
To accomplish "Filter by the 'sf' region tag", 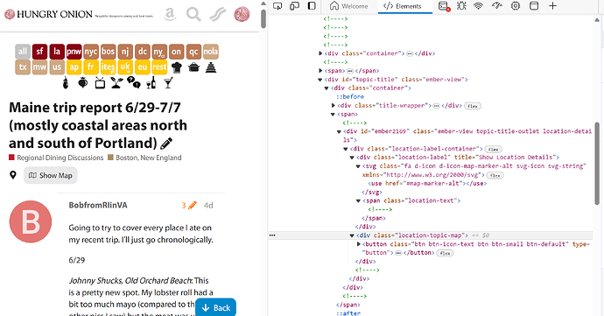I will pos(39,52).
